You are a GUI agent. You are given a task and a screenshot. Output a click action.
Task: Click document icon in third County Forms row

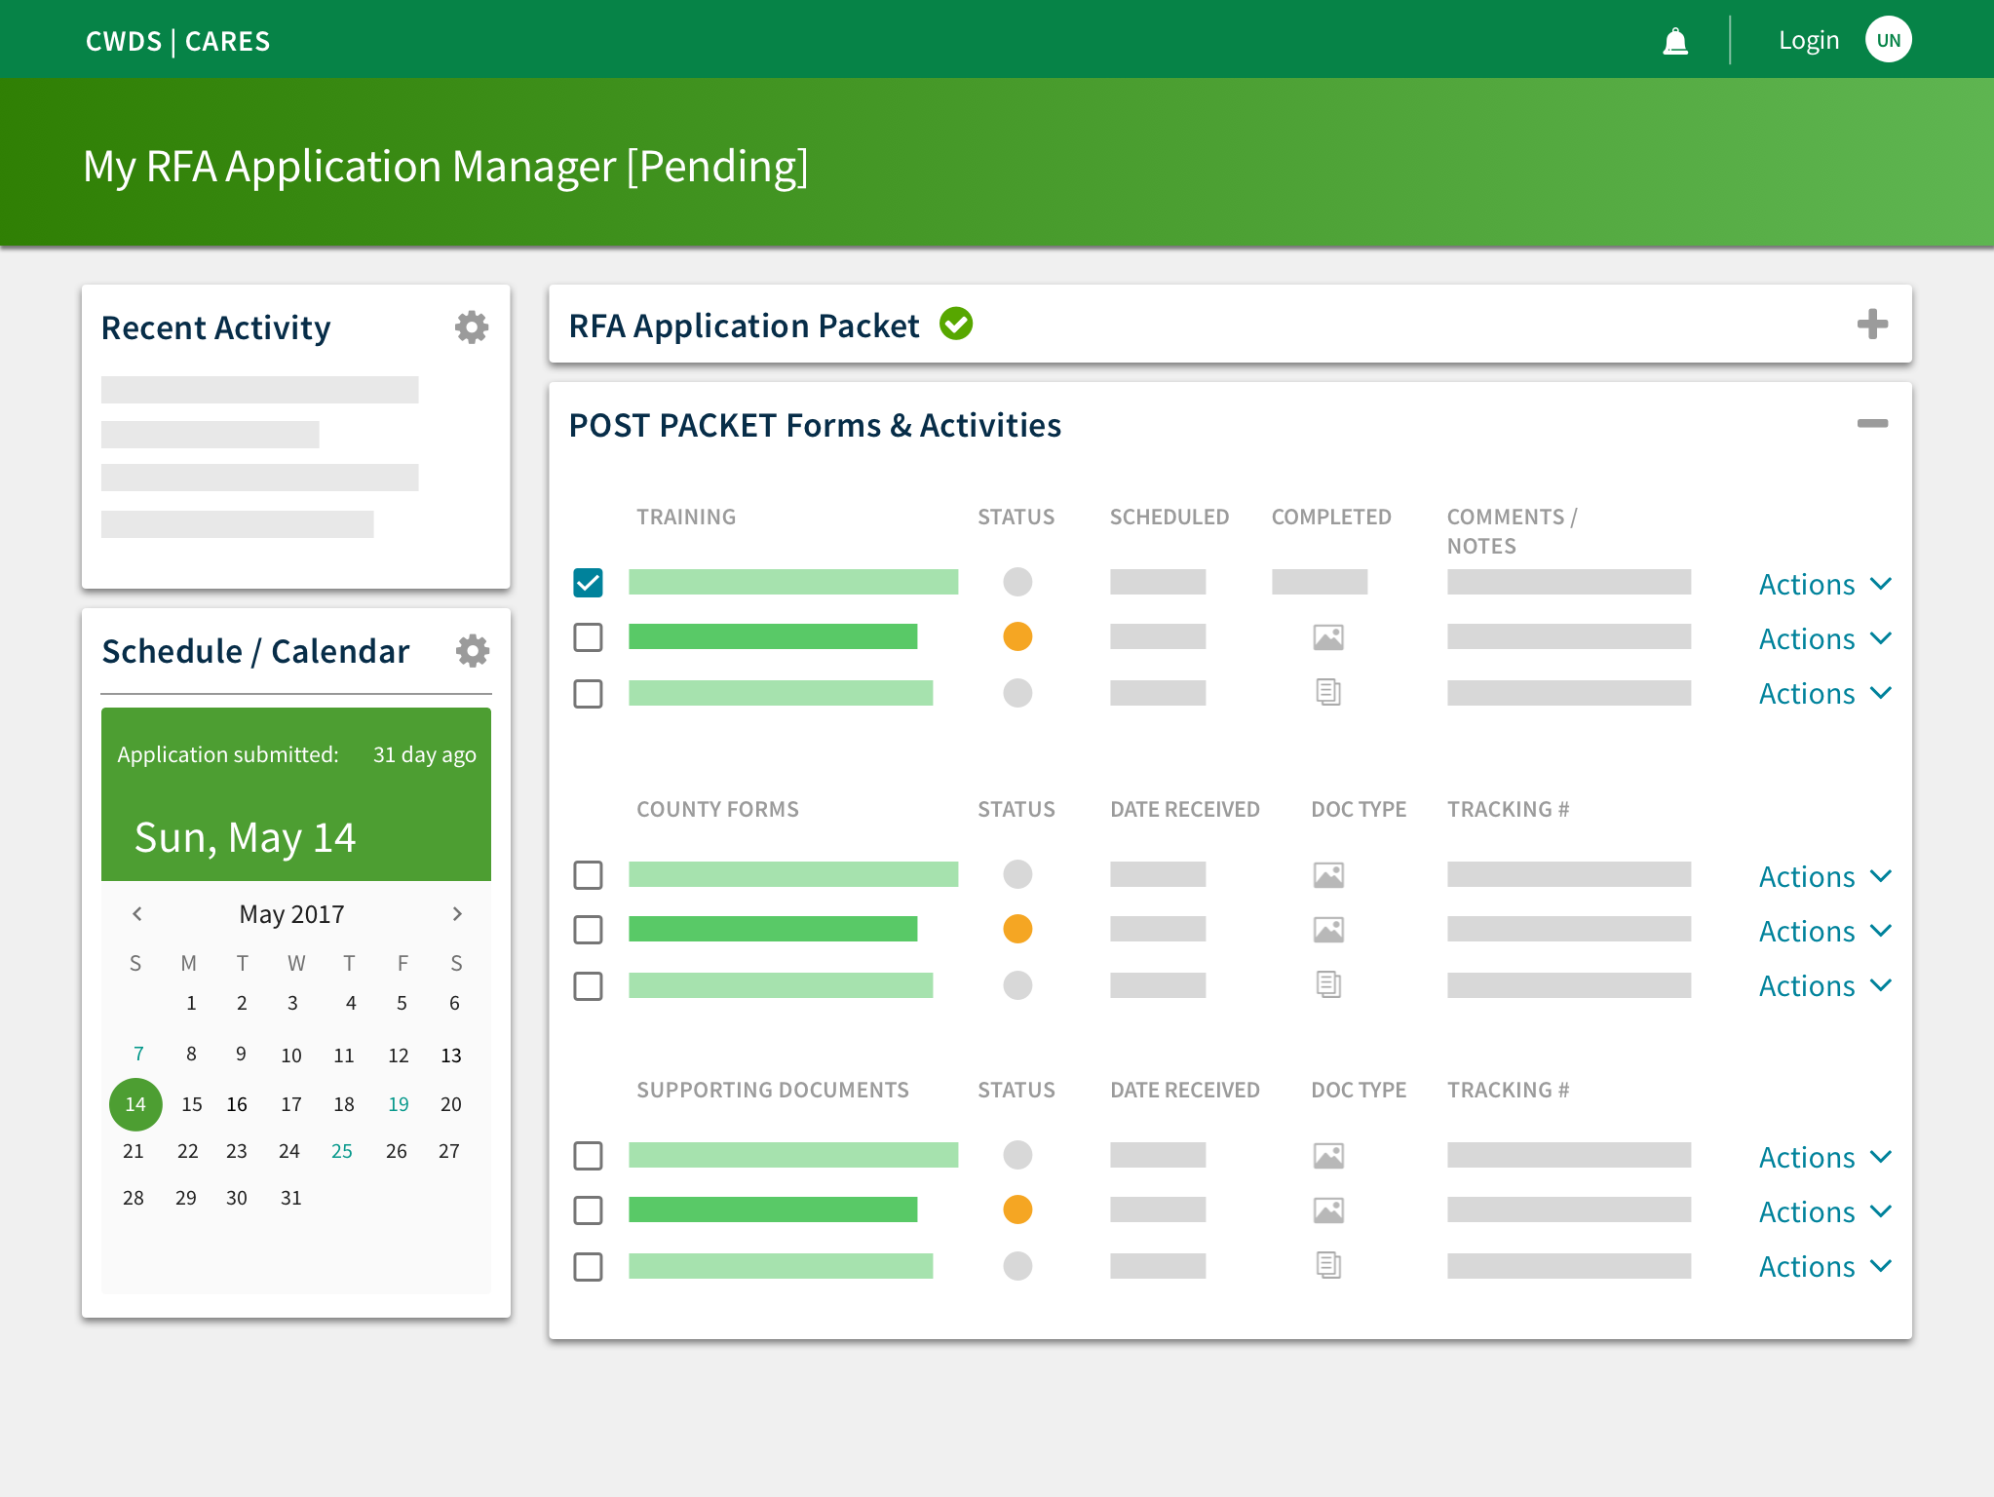click(1328, 985)
